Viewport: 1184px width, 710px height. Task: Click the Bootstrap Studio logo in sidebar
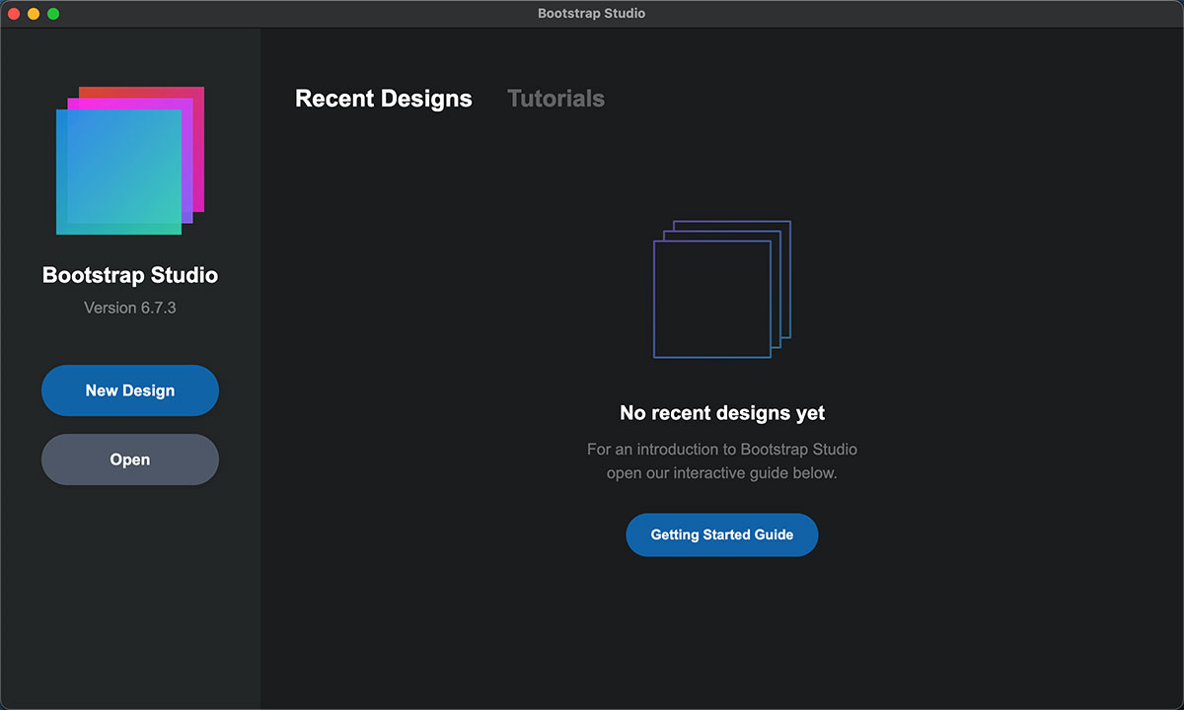point(129,161)
